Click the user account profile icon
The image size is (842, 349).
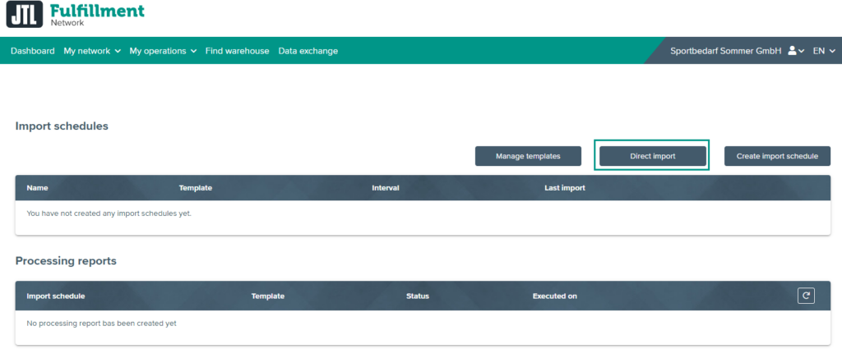tap(792, 51)
